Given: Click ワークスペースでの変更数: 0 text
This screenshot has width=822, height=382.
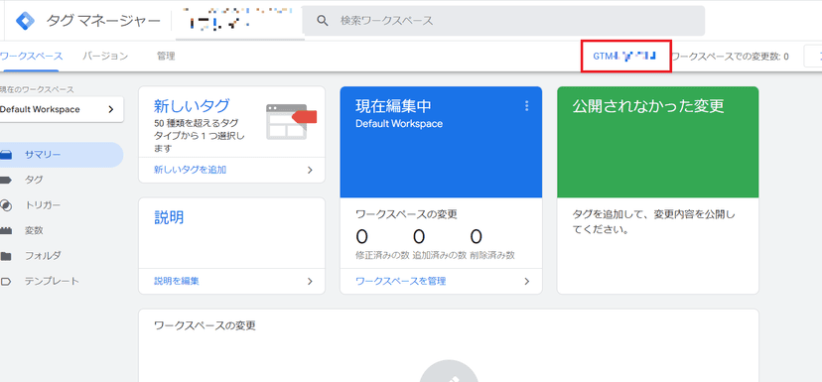Looking at the screenshot, I should click(x=731, y=57).
